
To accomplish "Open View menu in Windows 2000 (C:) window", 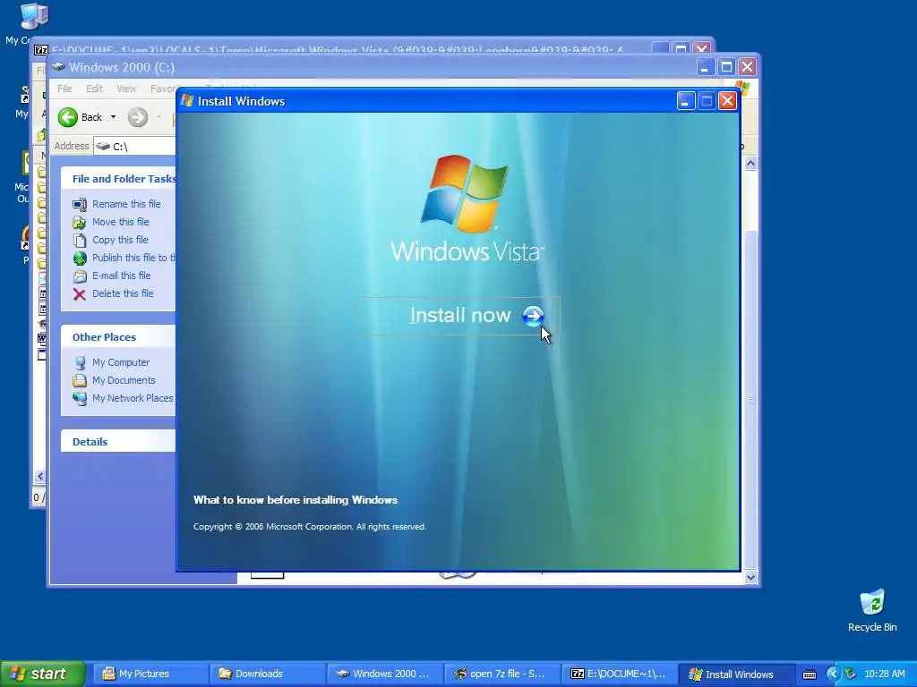I will (x=126, y=89).
